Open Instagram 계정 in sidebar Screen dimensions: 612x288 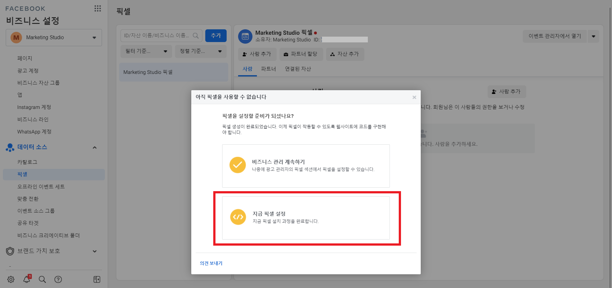coord(34,107)
